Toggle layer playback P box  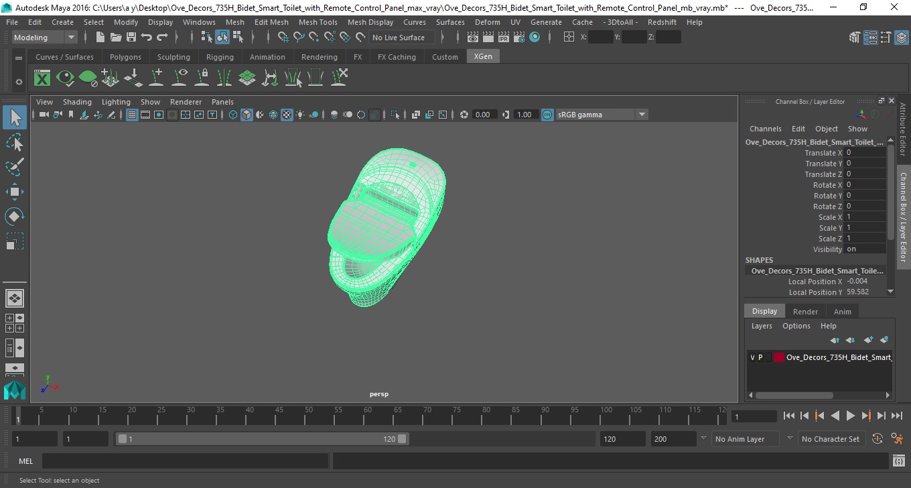[x=760, y=357]
